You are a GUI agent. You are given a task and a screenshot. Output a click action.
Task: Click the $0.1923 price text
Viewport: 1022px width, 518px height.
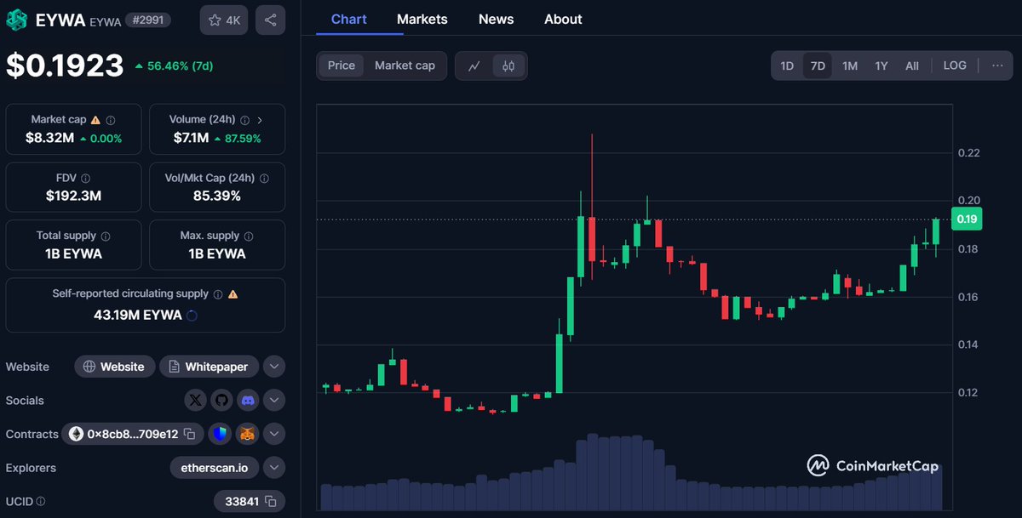pyautogui.click(x=65, y=65)
